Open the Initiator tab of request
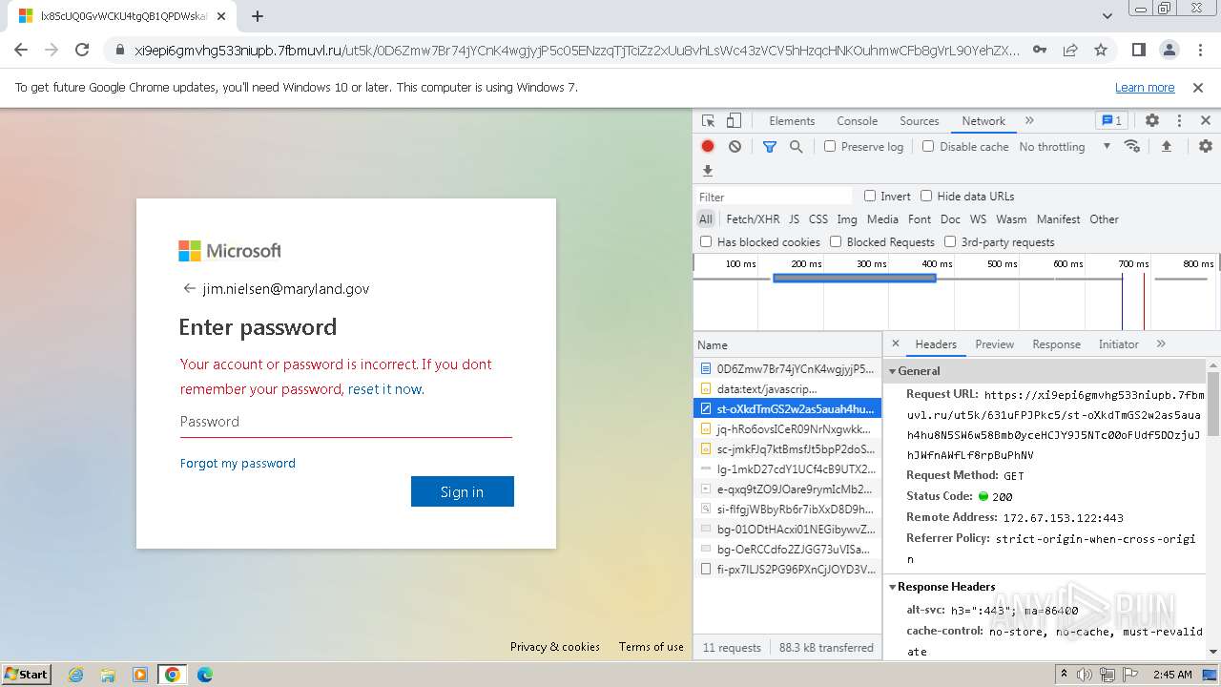Image resolution: width=1221 pixels, height=687 pixels. tap(1118, 344)
